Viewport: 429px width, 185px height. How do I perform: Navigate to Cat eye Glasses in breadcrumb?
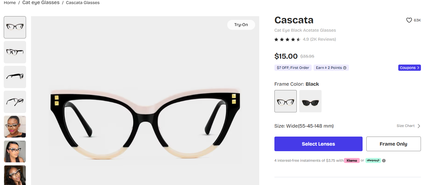[41, 2]
